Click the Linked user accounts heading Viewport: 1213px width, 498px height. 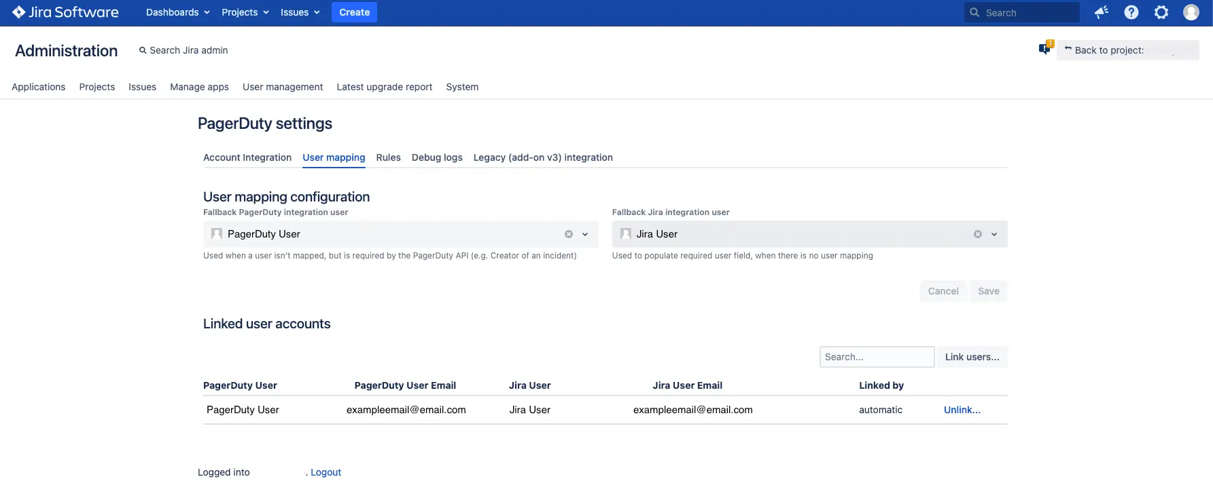point(266,324)
